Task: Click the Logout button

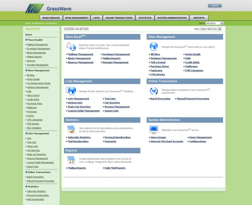Action: (214, 6)
